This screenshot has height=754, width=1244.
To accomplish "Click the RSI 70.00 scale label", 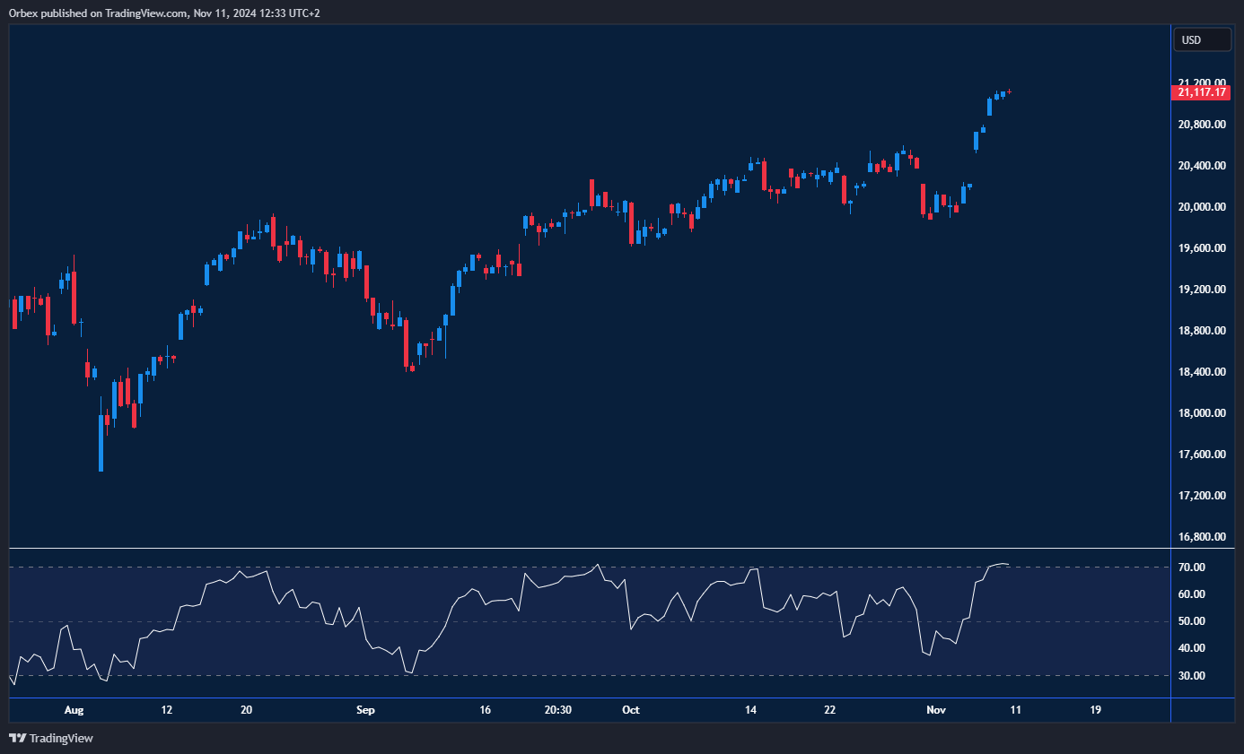I will [x=1191, y=568].
